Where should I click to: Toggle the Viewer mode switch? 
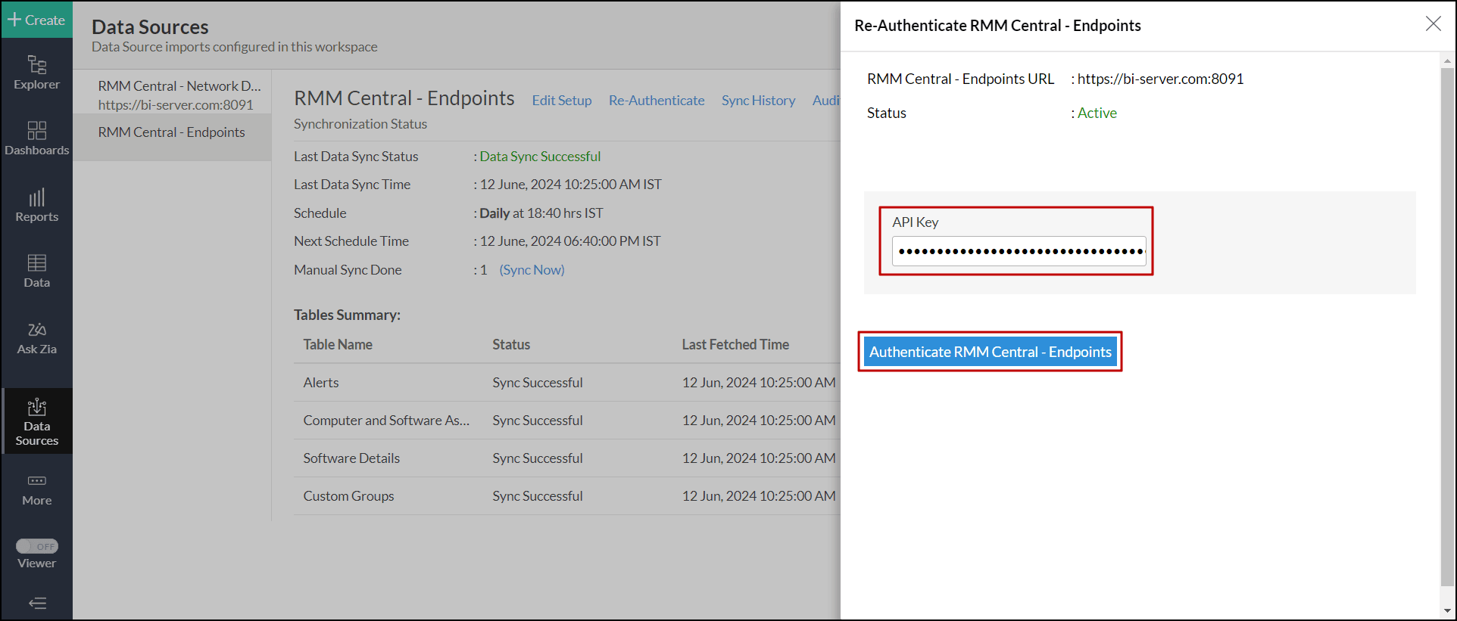(x=36, y=546)
